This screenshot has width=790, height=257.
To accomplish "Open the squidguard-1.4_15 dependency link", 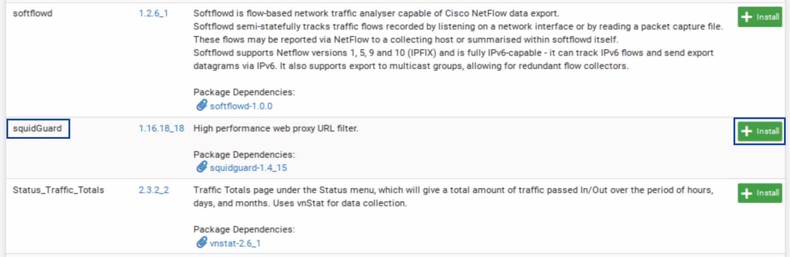I will pyautogui.click(x=248, y=168).
